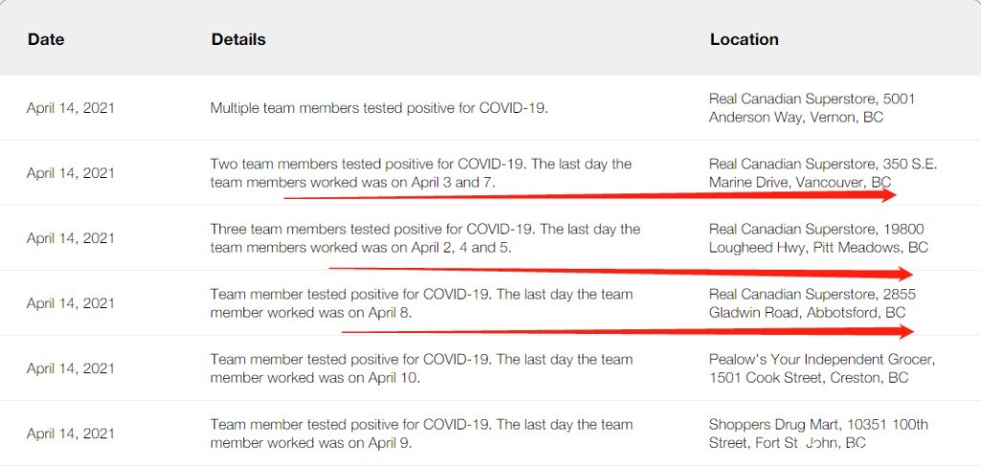Viewport: 981px width, 466px height.
Task: Click details saying last worked April 8
Action: point(422,303)
